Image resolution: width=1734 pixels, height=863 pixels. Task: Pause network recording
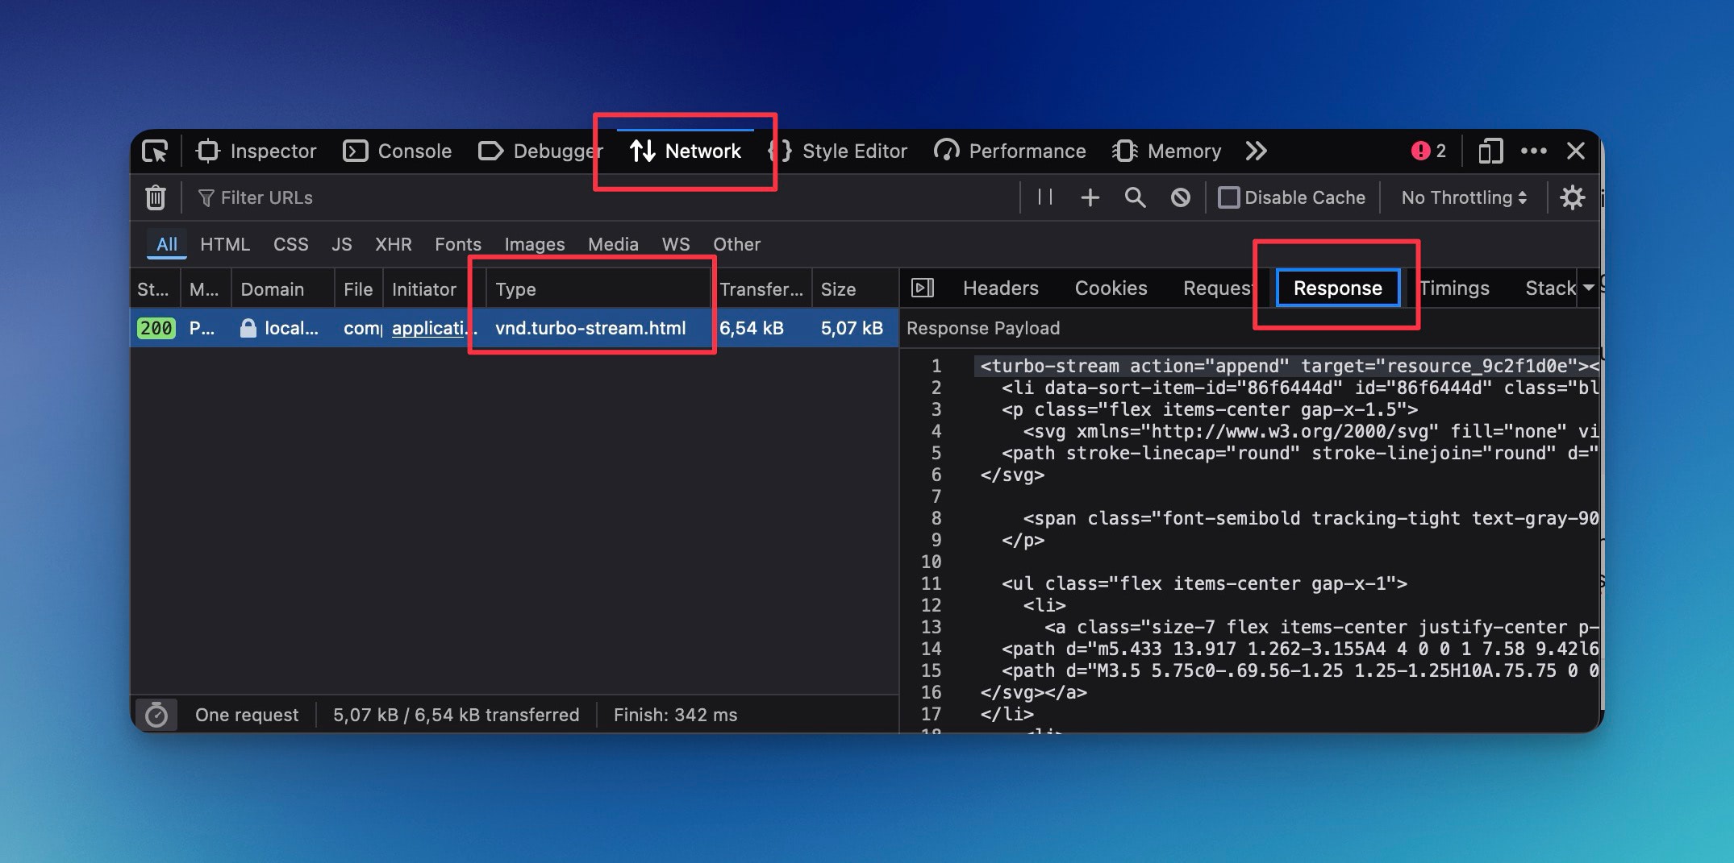coord(1045,197)
